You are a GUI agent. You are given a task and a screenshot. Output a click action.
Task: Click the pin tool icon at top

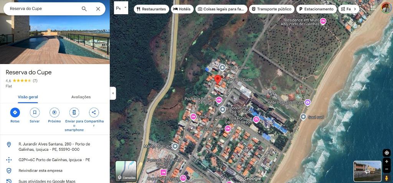tap(118, 8)
